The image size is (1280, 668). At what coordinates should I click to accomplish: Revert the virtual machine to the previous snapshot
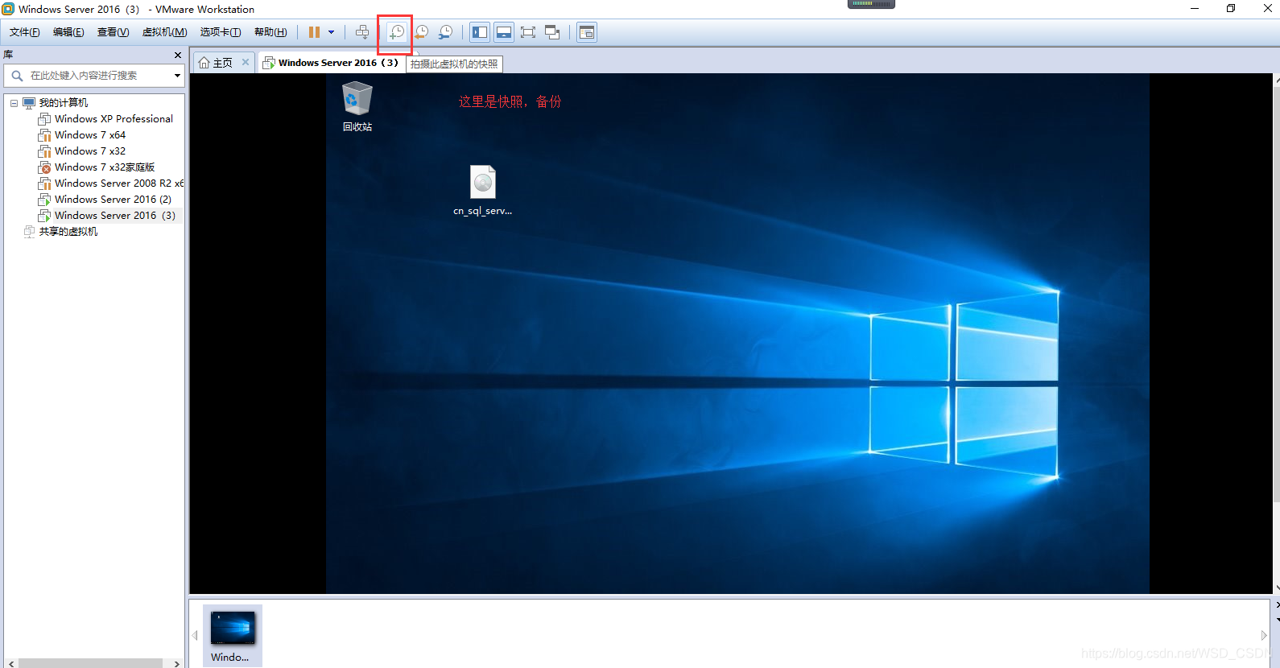[421, 32]
